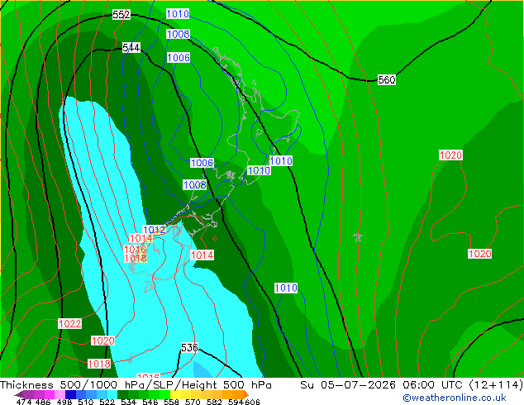Click the 582 legend value
Image resolution: width=524 pixels, height=405 pixels.
point(214,402)
